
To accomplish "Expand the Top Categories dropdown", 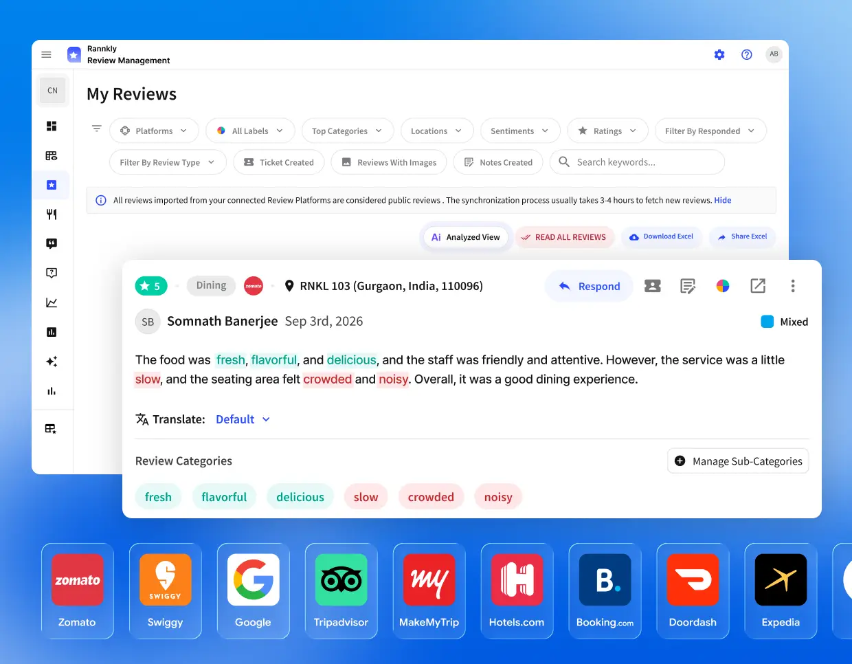I will pyautogui.click(x=348, y=131).
